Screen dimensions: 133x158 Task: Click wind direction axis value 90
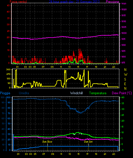coord(9,83)
